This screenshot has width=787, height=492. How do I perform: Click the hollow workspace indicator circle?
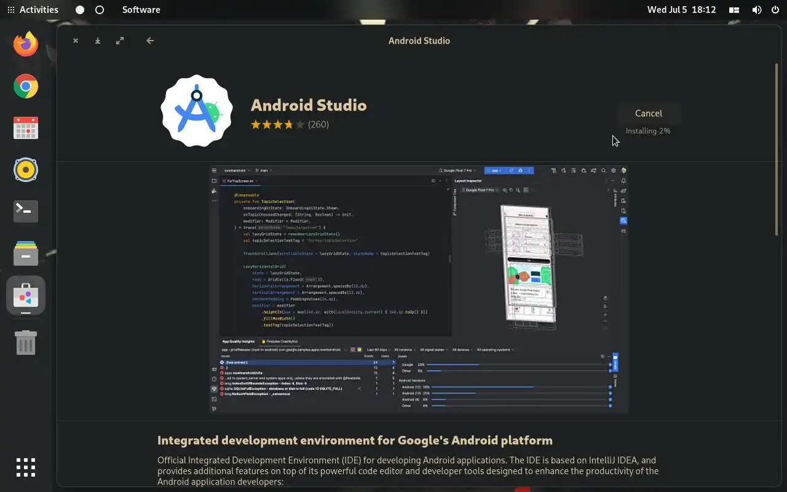(100, 10)
